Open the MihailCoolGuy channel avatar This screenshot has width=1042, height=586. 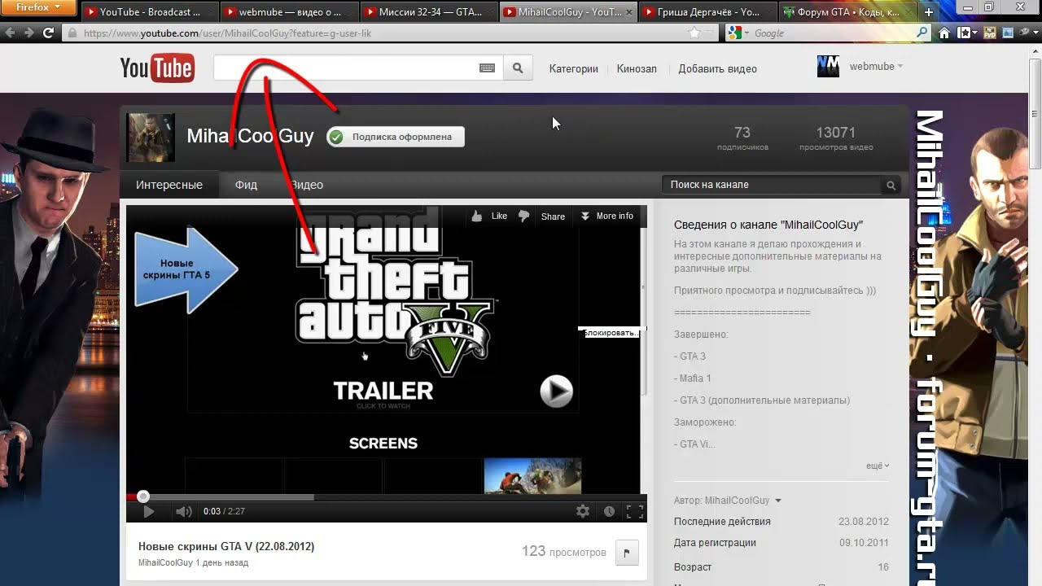pyautogui.click(x=151, y=138)
